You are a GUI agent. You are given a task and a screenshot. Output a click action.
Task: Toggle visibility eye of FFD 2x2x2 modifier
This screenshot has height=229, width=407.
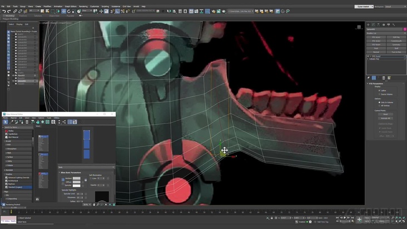click(368, 56)
